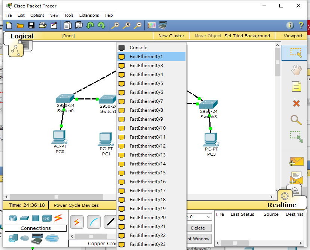Click Set Tiled Background
Screen dimensions: 310x250
tap(247, 36)
